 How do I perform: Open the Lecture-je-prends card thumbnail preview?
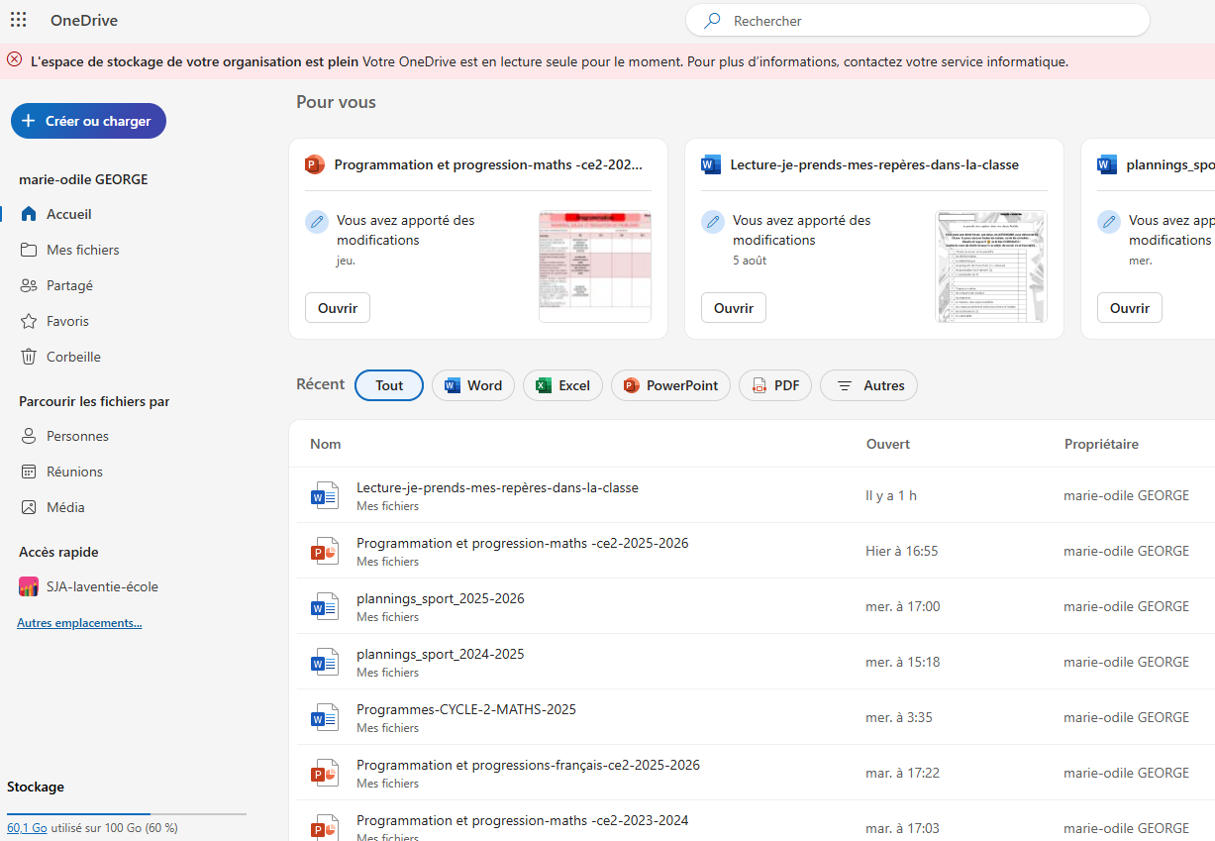[x=991, y=265]
